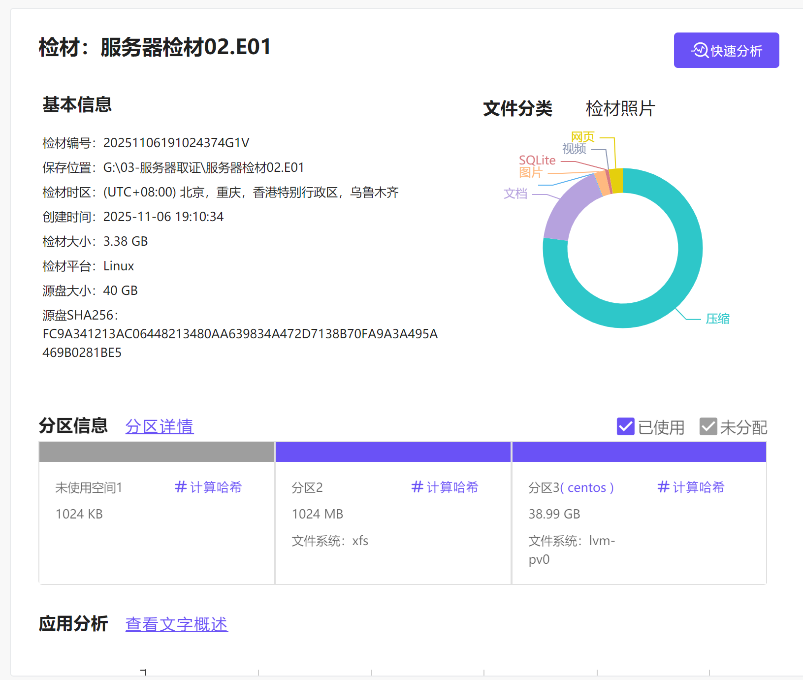
Task: Switch to the 检材照片 tab
Action: 620,108
